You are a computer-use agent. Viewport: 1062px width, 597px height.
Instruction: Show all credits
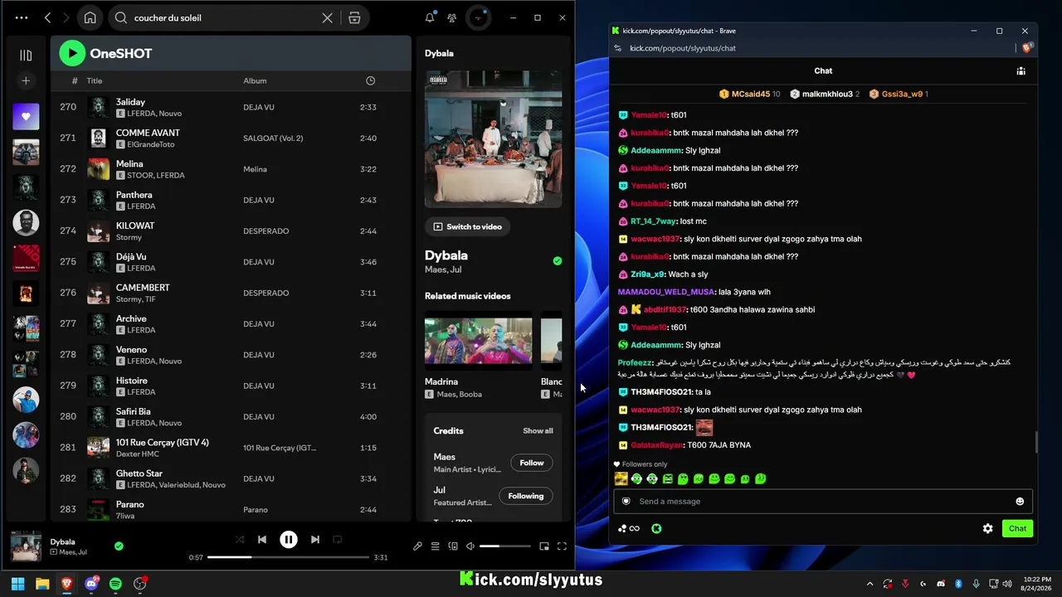tap(538, 430)
